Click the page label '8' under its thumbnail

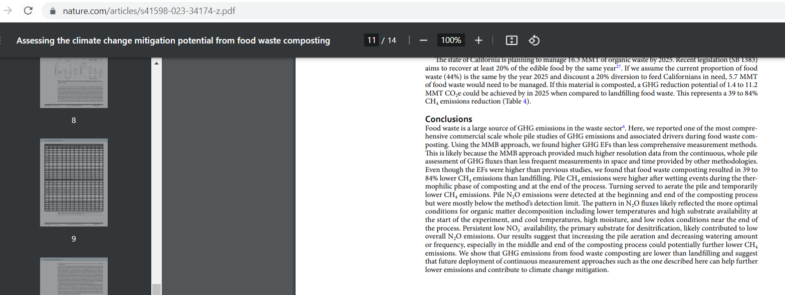(x=74, y=120)
